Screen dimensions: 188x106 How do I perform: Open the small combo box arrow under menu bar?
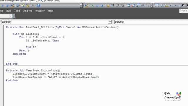coord(11,16)
